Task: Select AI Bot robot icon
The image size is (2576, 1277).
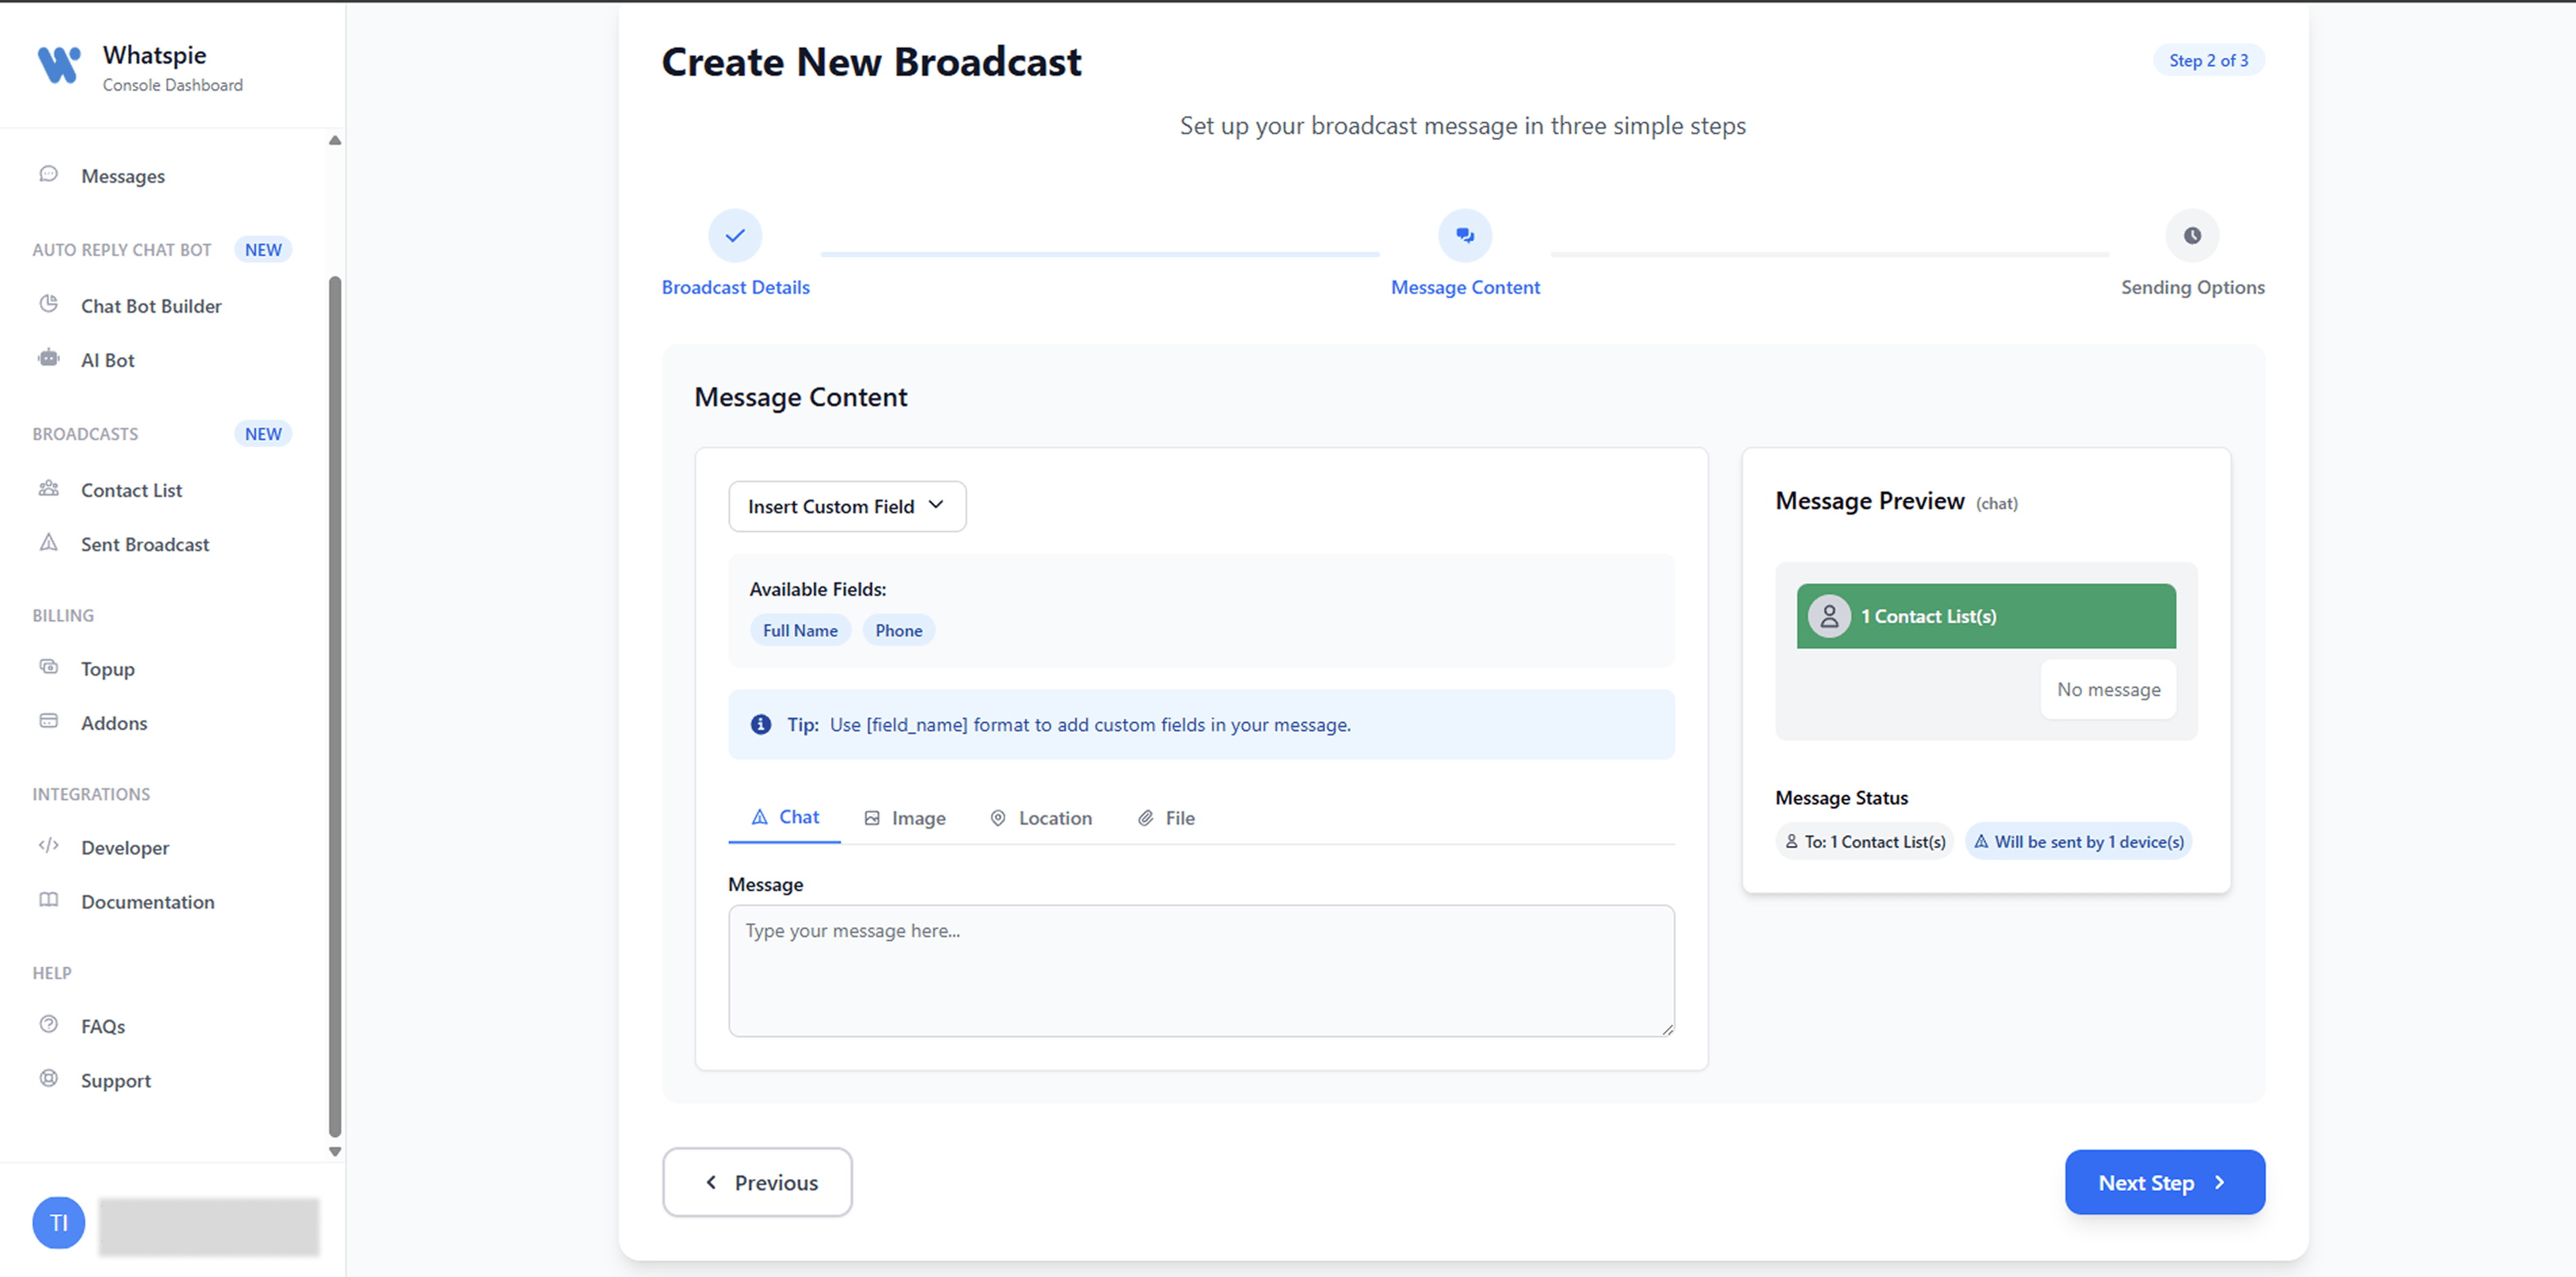Action: pos(49,358)
